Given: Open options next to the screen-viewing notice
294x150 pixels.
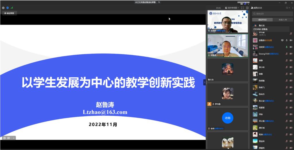Looking at the screenshot, I should [159, 2].
